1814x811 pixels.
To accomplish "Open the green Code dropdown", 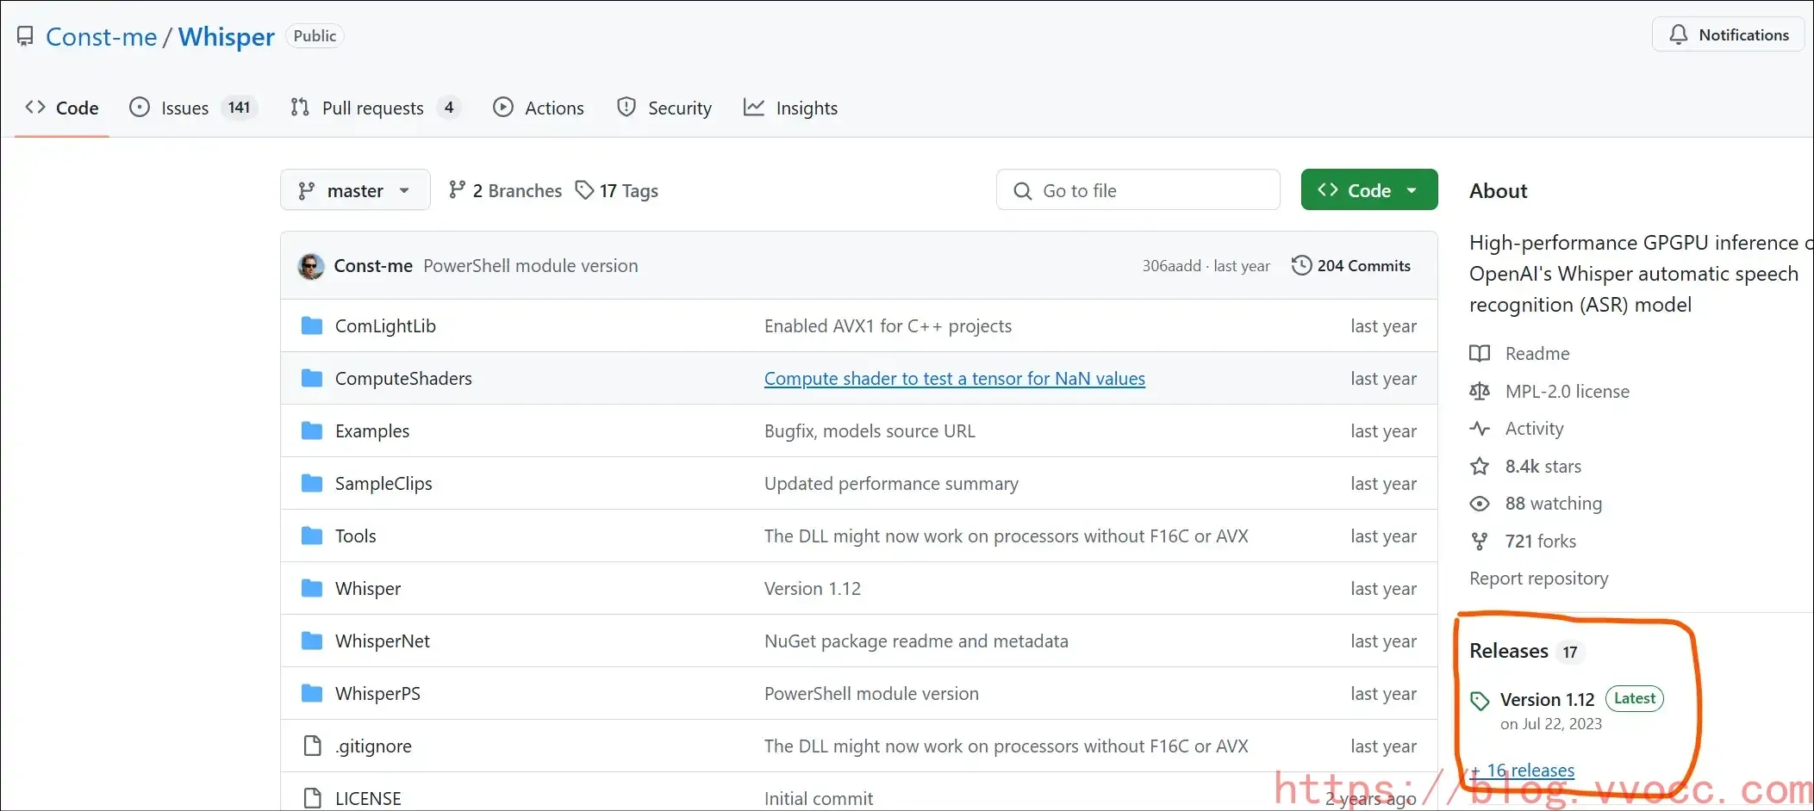I will pos(1368,190).
